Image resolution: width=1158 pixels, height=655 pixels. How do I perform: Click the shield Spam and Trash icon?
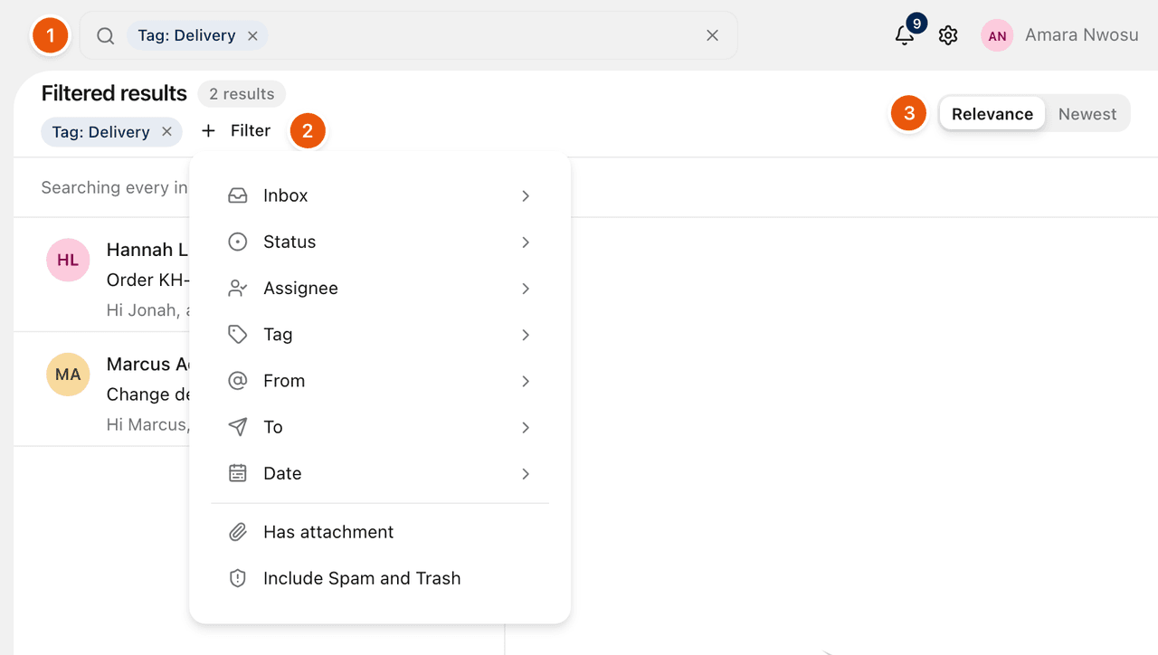[238, 578]
